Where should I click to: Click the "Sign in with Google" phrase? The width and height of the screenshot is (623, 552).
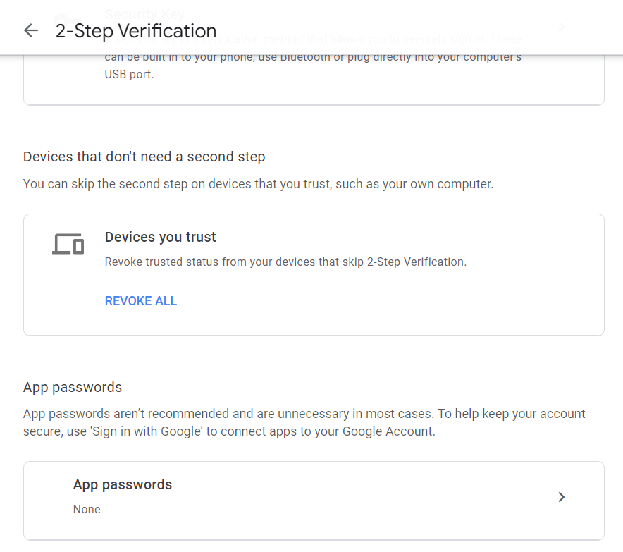(146, 431)
